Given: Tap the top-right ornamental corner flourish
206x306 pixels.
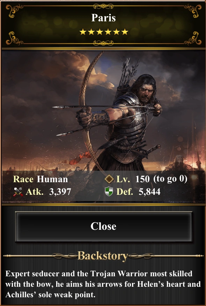Looking at the screenshot, I should click(x=193, y=10).
